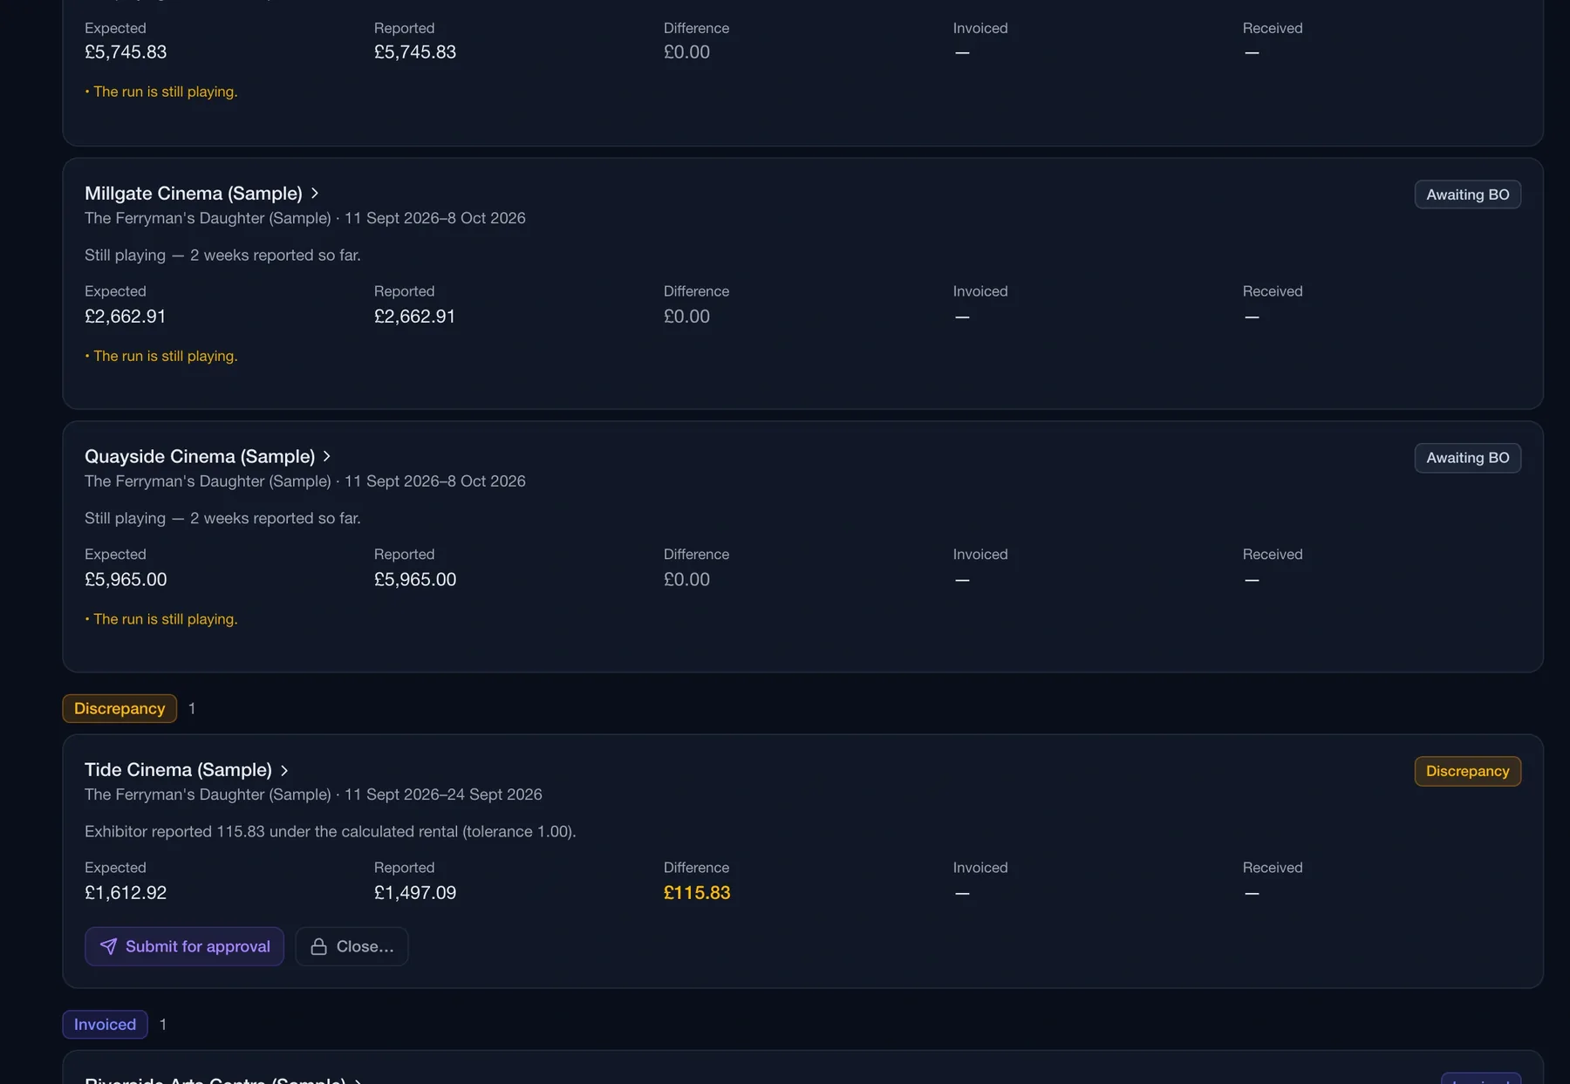Click Millgate's date range 11 Sept 2026–8 Oct 2026
Screen dimensions: 1570x1084
434,218
